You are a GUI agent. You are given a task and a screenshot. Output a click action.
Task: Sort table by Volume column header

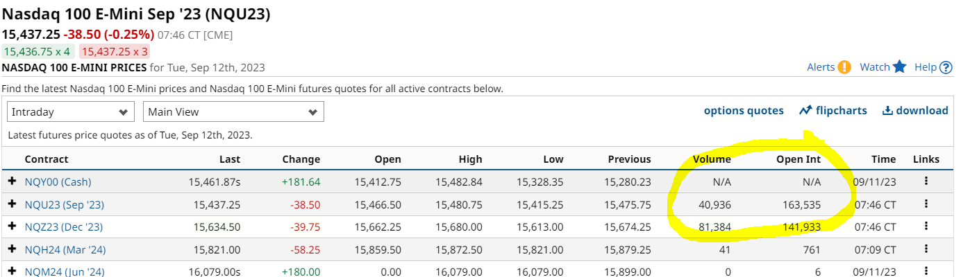point(712,159)
